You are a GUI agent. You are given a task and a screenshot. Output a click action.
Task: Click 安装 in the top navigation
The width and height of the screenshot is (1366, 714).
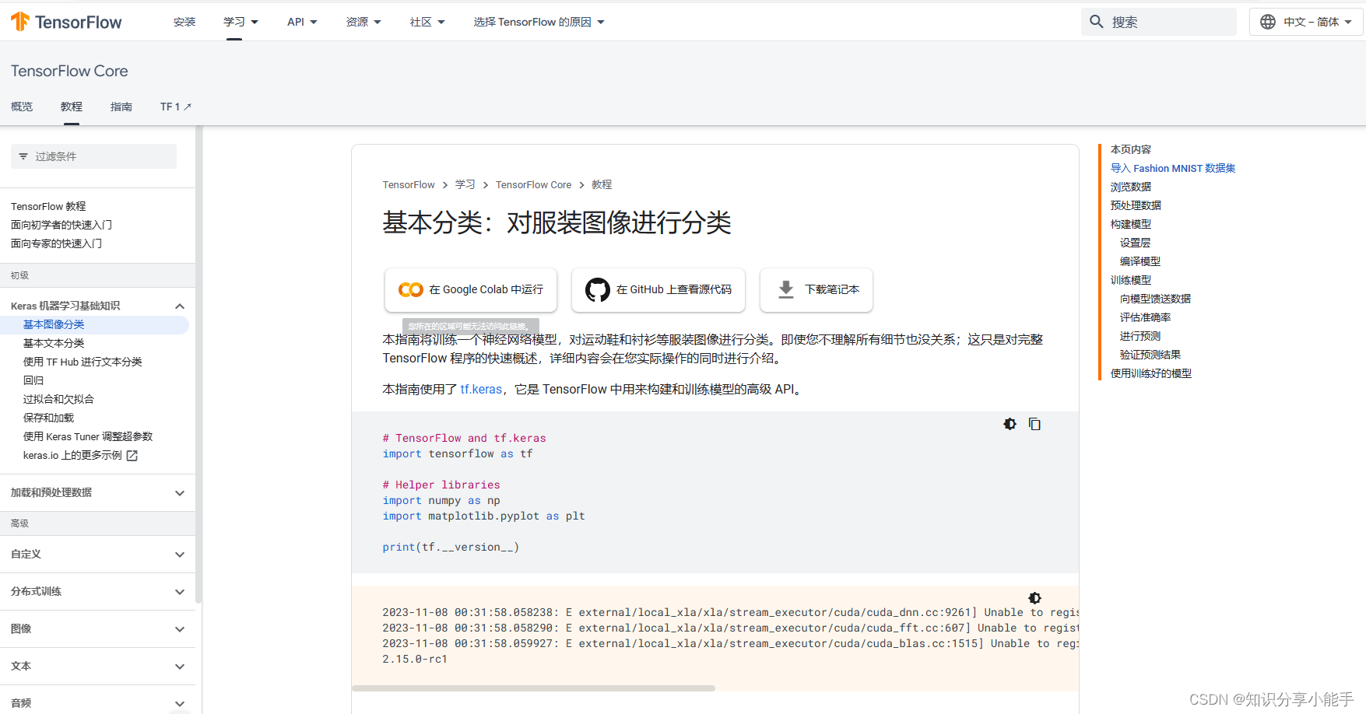pyautogui.click(x=184, y=22)
